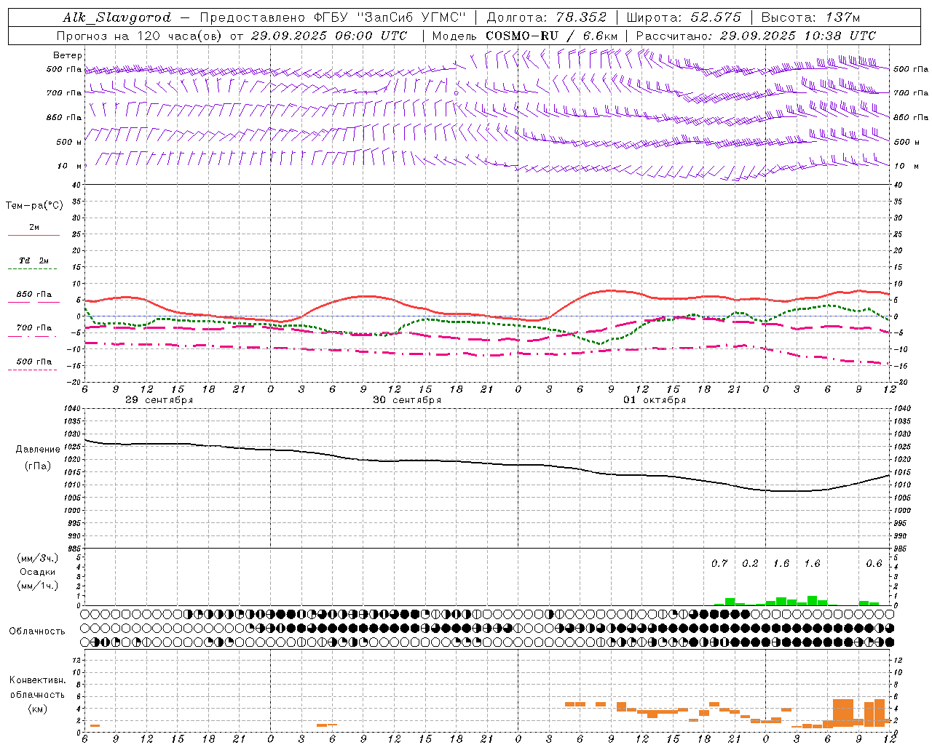This screenshot has height=745, width=932.
Task: Click the '700 гПа' entry in the temperature legend
Action: coord(34,328)
